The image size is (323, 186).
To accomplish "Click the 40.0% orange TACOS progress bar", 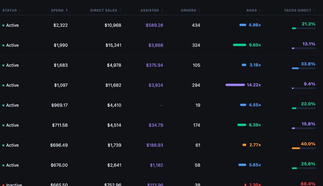I will tap(303, 148).
